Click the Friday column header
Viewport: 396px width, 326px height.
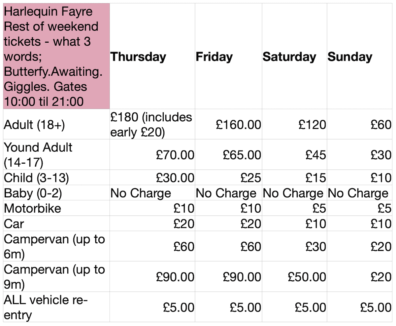(x=228, y=56)
